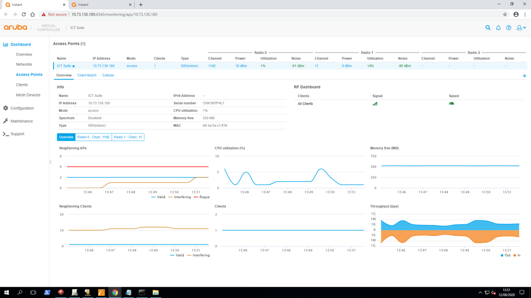Collapse access point details with down arrow
The height and width of the screenshot is (298, 531).
(x=524, y=75)
